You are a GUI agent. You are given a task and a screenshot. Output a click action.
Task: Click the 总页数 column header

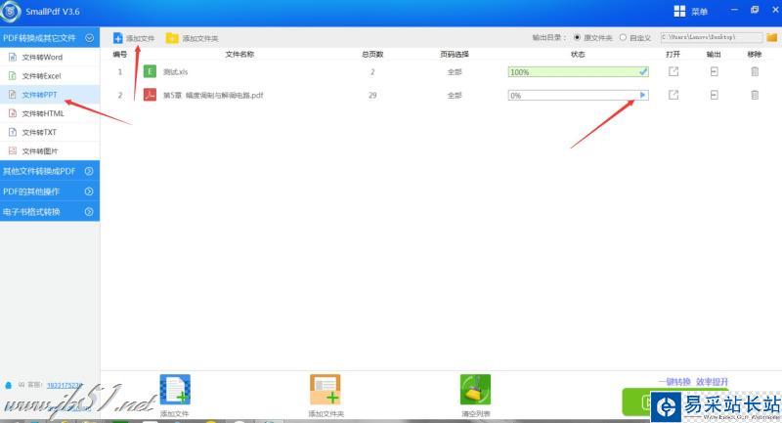click(372, 54)
